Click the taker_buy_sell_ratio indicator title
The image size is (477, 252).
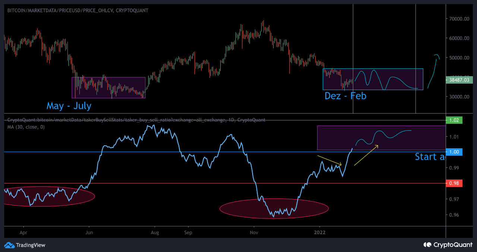click(136, 120)
